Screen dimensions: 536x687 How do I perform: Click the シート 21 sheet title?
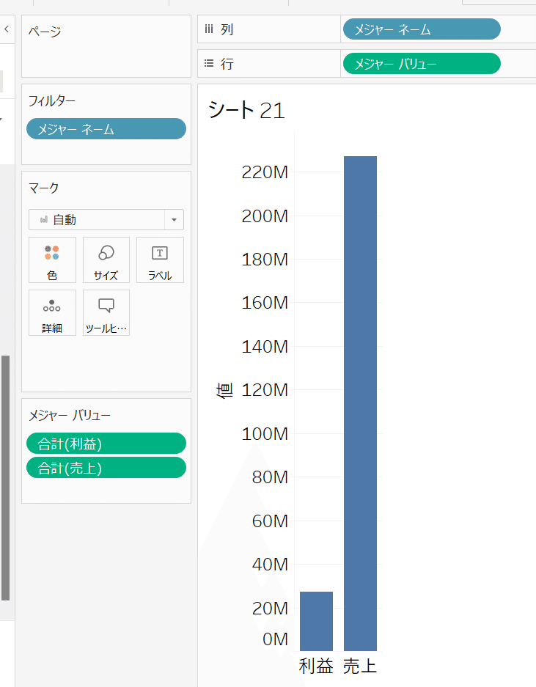246,110
